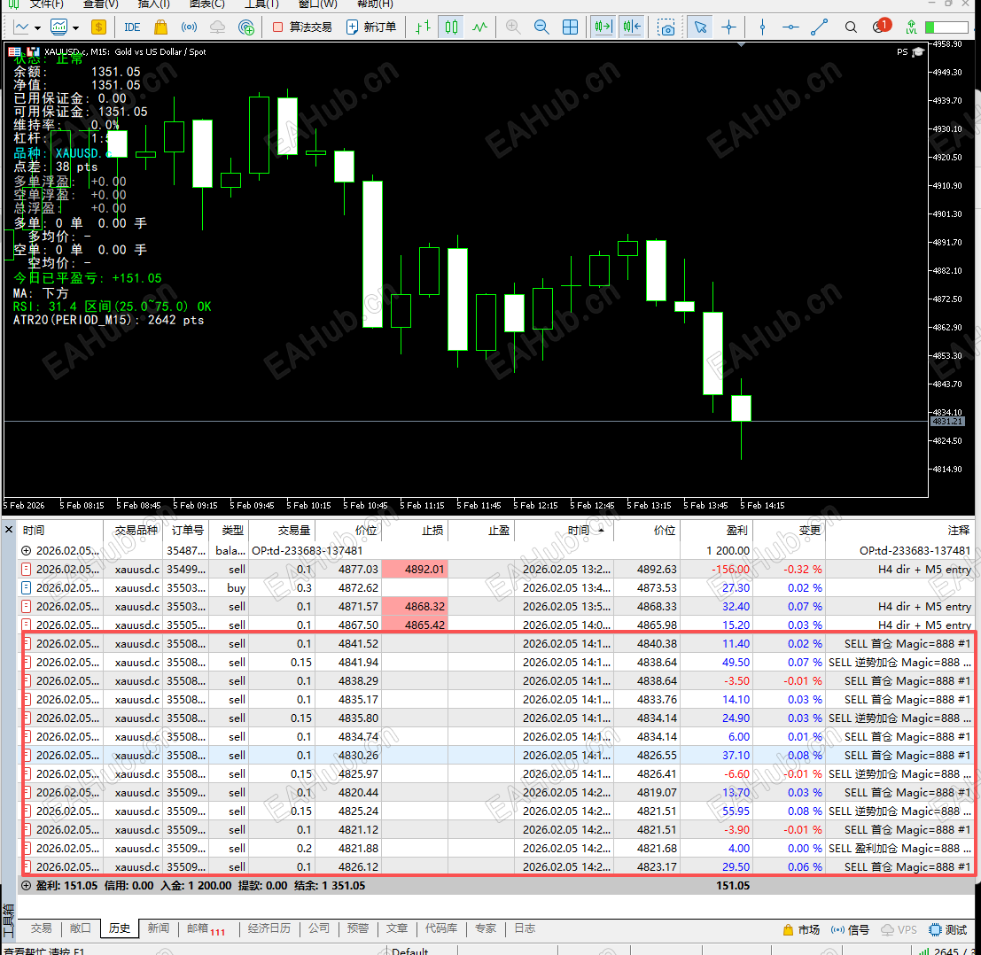Select the vertical line drawing tool
The image size is (981, 955).
762,27
